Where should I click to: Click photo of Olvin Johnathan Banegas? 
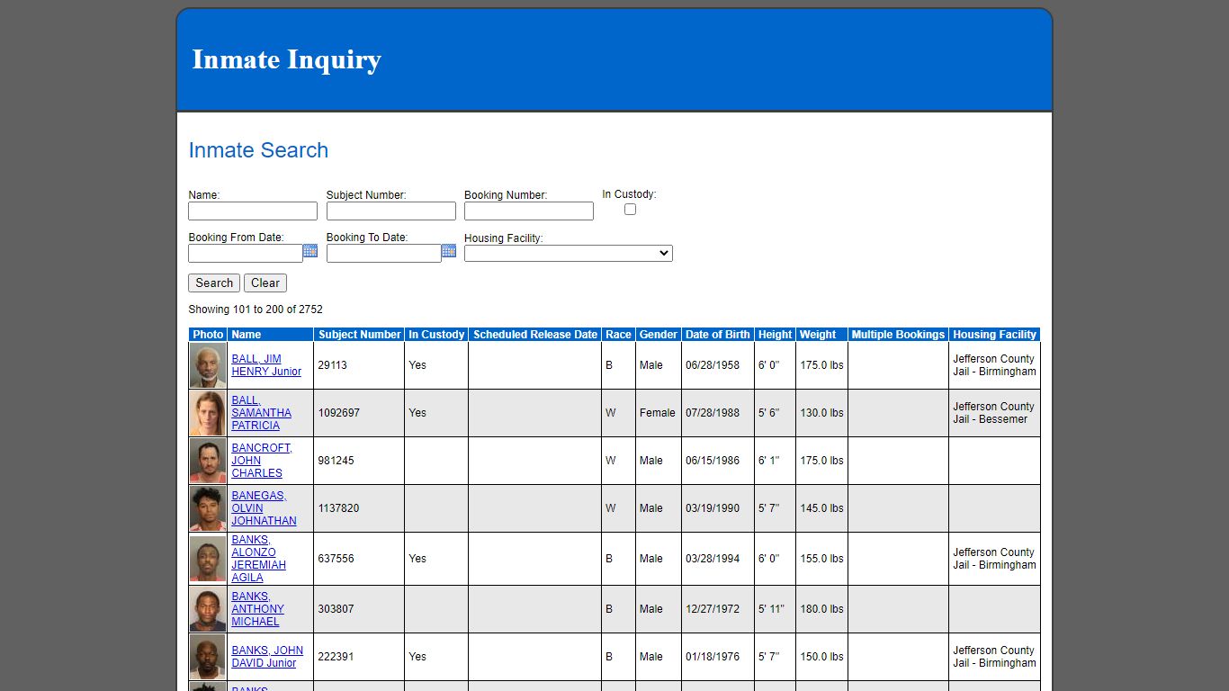pyautogui.click(x=208, y=508)
